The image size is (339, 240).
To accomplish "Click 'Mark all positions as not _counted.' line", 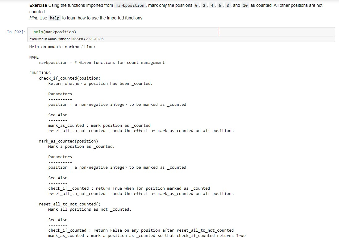I will point(90,209).
